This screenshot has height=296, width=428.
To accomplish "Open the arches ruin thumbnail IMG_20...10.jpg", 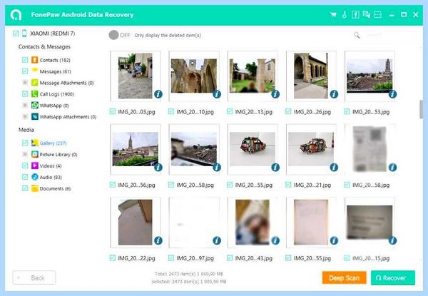I will click(194, 76).
